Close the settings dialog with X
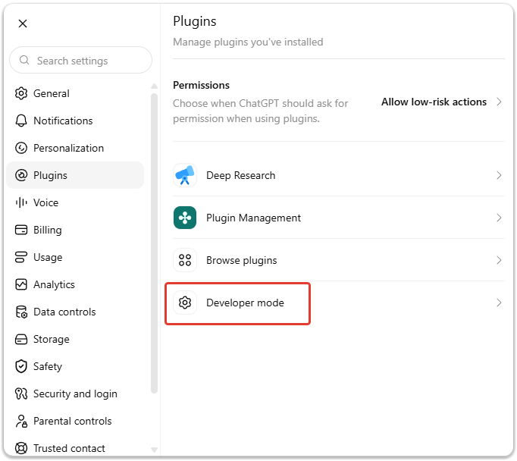 [23, 24]
